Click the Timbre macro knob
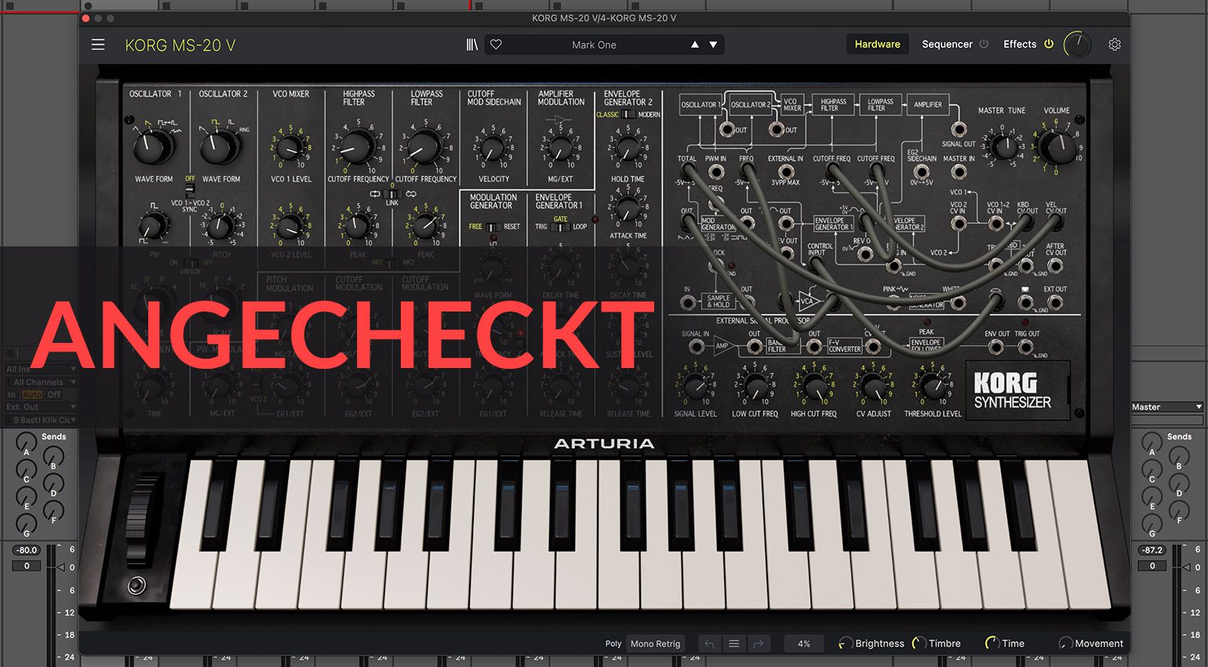Screen dimensions: 1208x667 [x=919, y=643]
